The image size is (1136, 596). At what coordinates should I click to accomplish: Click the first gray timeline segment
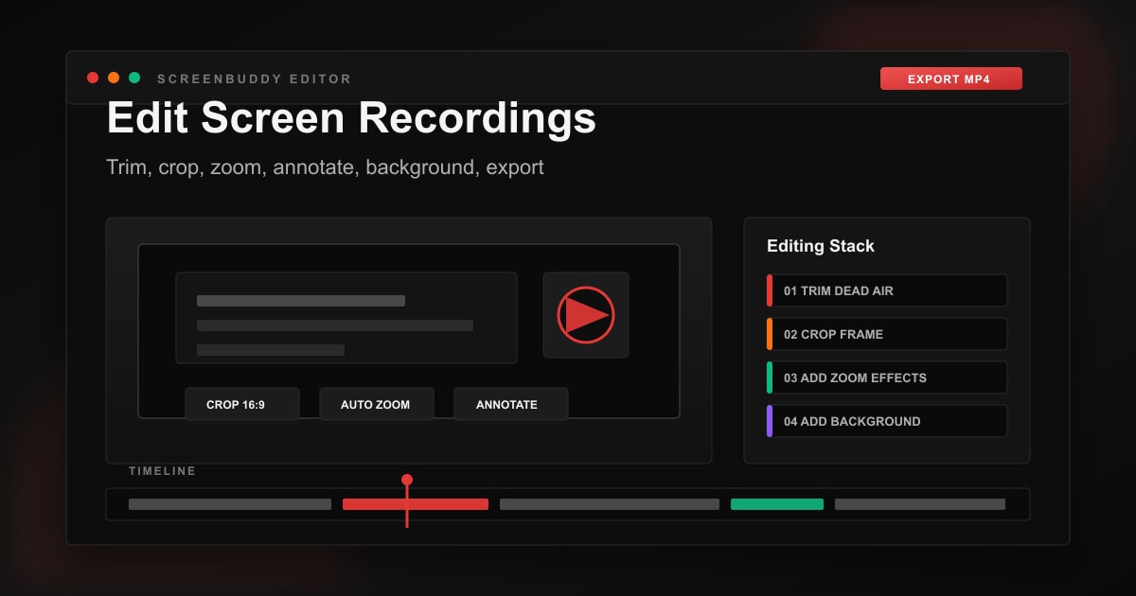[230, 504]
